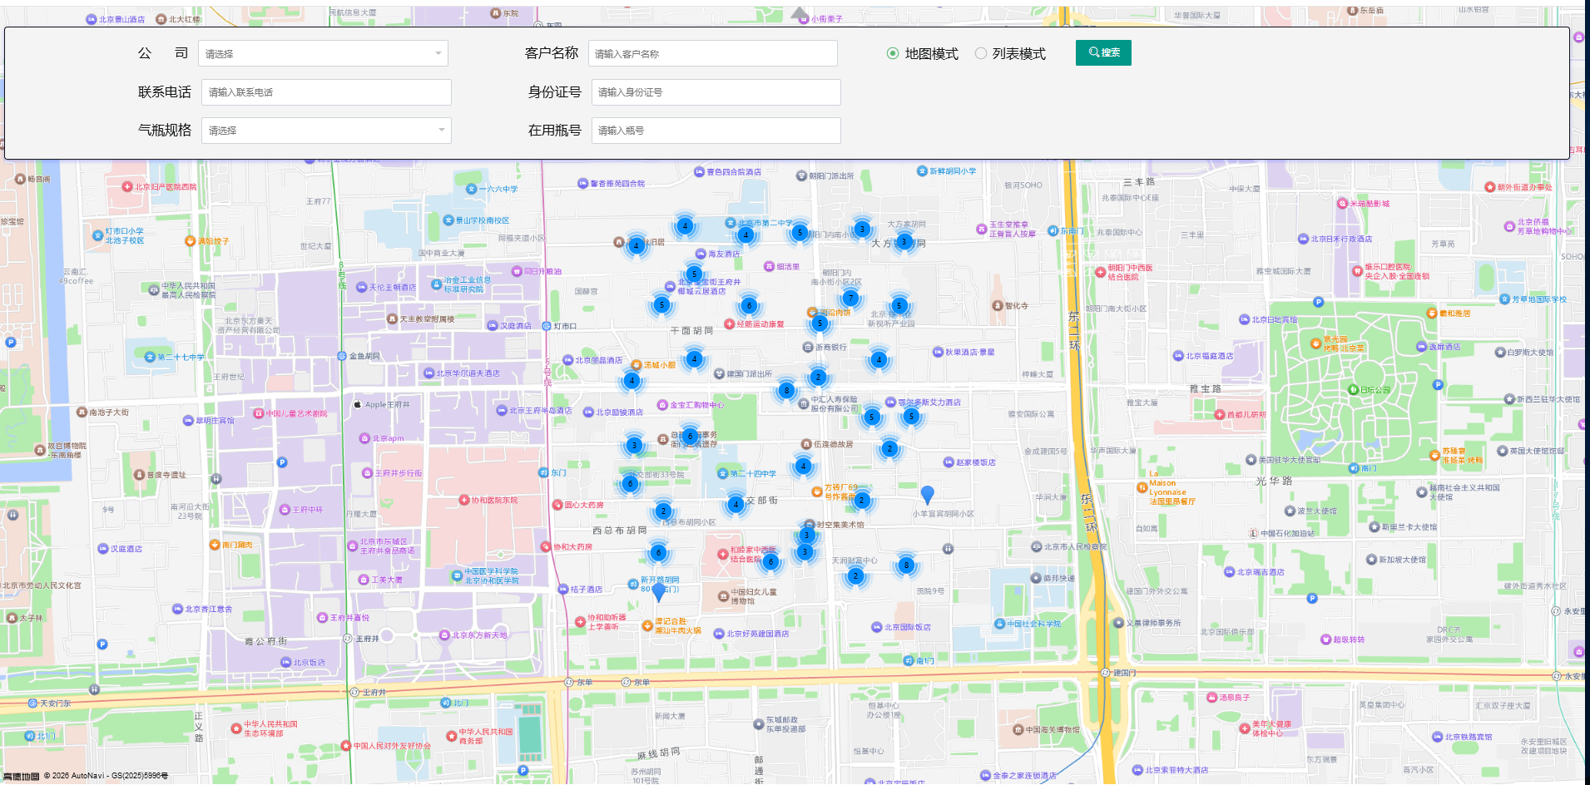Click cluster 6 beside 和睦家中西医结合医院

770,561
